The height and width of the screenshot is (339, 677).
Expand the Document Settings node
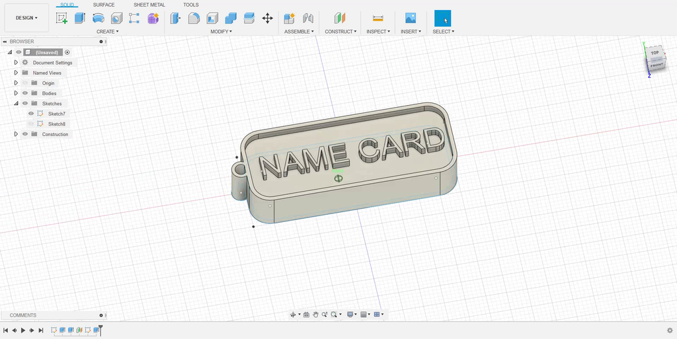tap(16, 63)
